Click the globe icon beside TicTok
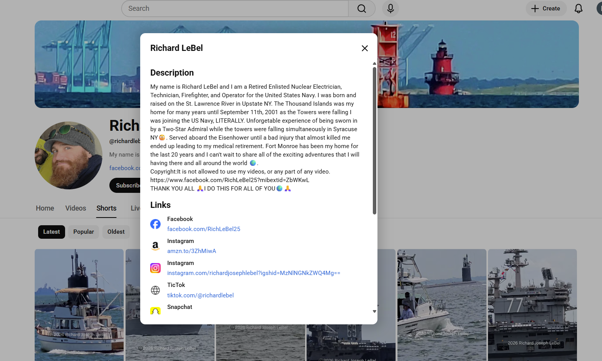 click(x=155, y=290)
